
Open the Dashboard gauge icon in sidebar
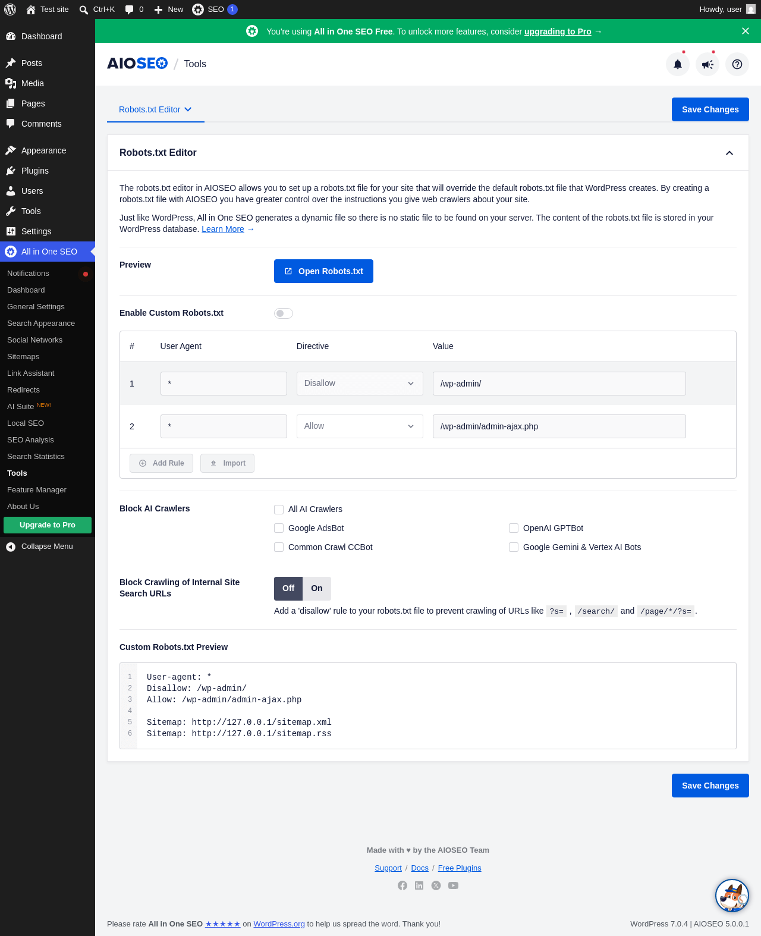click(x=11, y=36)
